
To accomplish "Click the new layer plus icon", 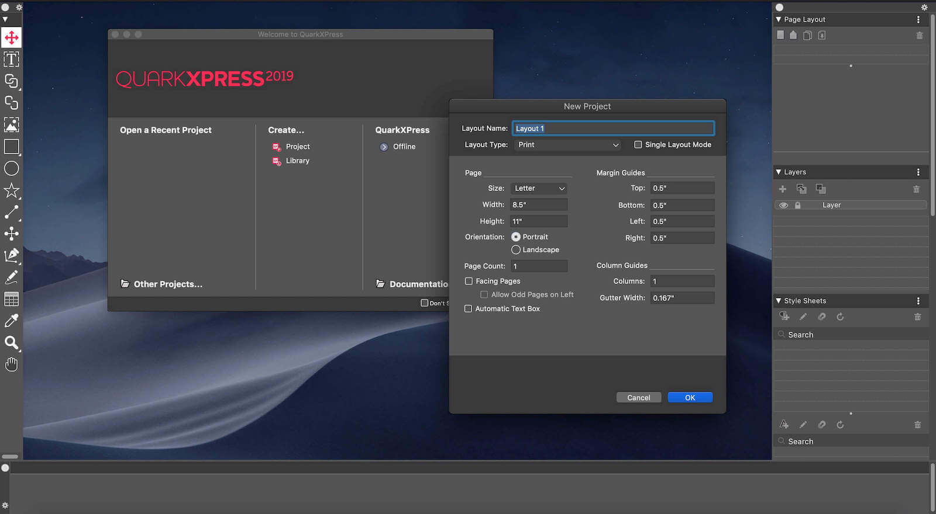I will [x=782, y=189].
